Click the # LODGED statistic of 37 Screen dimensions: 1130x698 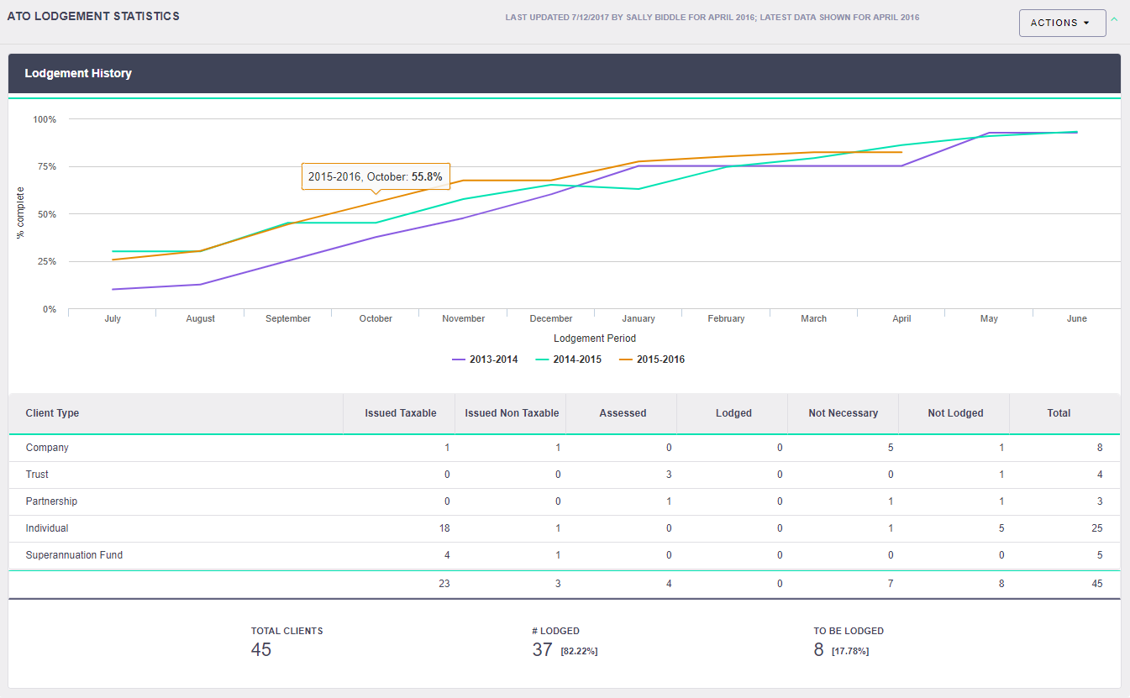coord(543,648)
